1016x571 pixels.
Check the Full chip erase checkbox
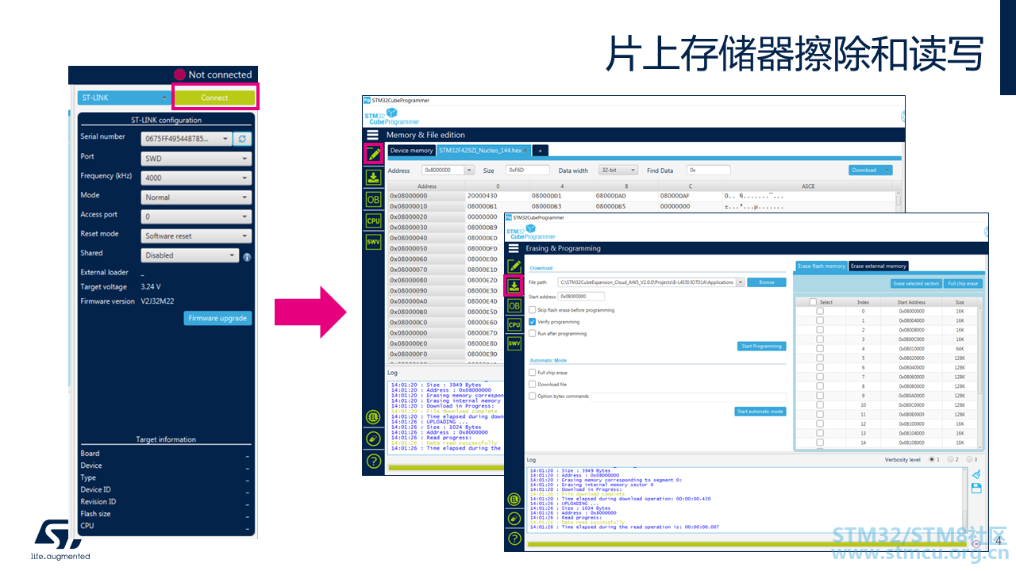click(x=533, y=372)
